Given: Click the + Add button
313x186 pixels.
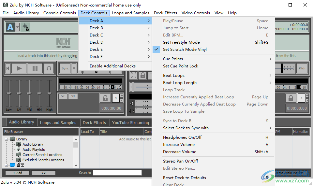Looking at the screenshot, I should click(17, 173).
